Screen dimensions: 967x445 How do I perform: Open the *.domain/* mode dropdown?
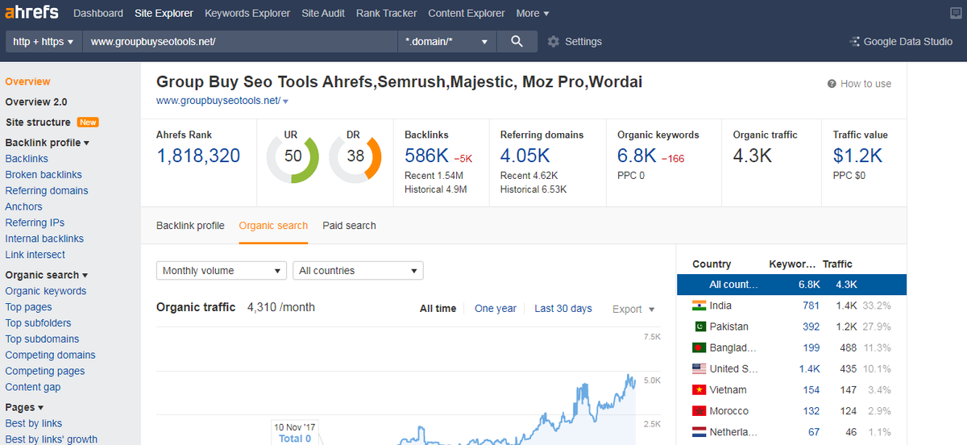click(448, 41)
